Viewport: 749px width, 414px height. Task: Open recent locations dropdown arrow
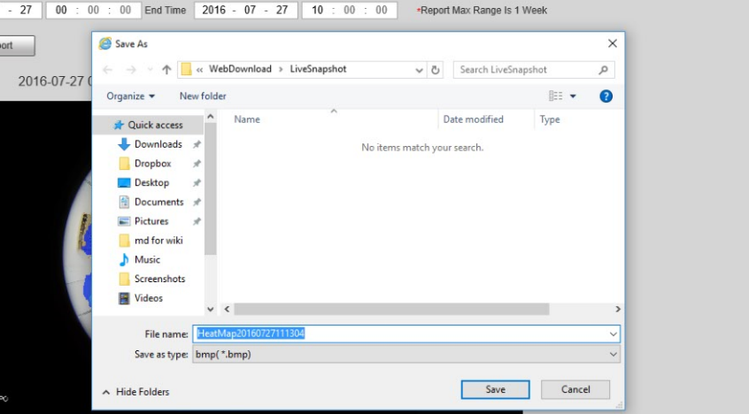[150, 70]
